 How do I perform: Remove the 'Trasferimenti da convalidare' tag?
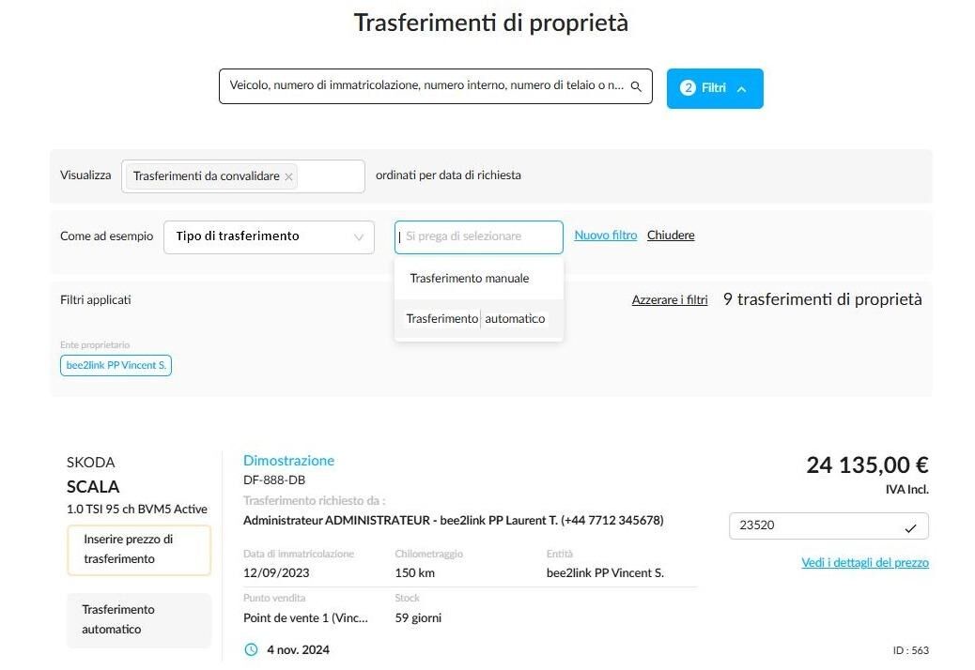coord(288,177)
